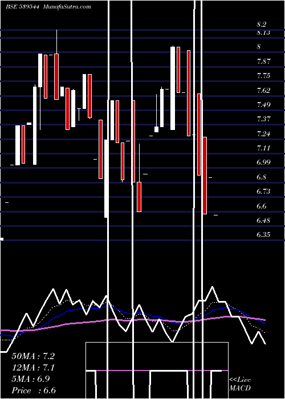Screen dimensions: 285x399
Task: Click the 6.6 price axis label
Action: coord(261,206)
